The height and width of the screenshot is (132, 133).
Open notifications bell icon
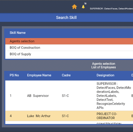(x=83, y=7)
